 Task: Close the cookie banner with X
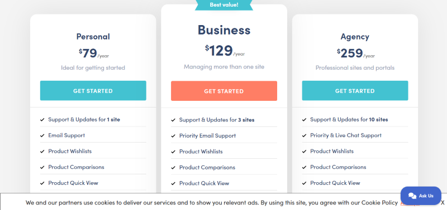coord(443,203)
